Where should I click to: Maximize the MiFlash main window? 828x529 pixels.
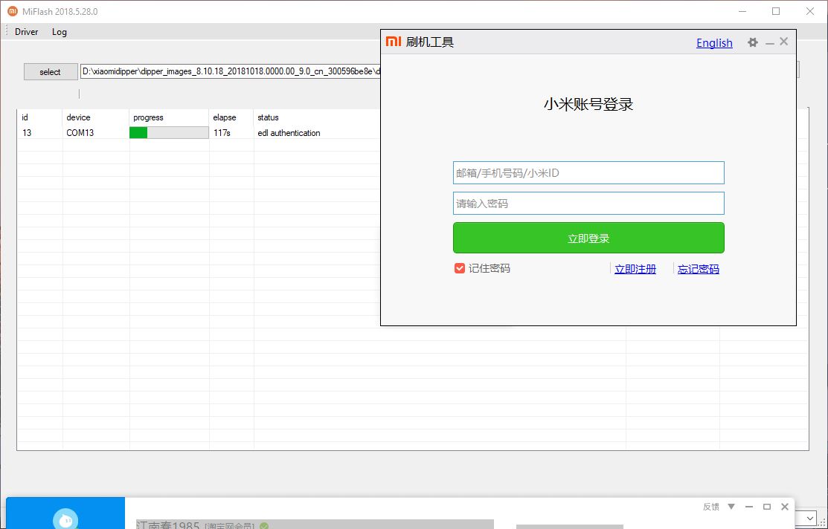click(x=776, y=11)
